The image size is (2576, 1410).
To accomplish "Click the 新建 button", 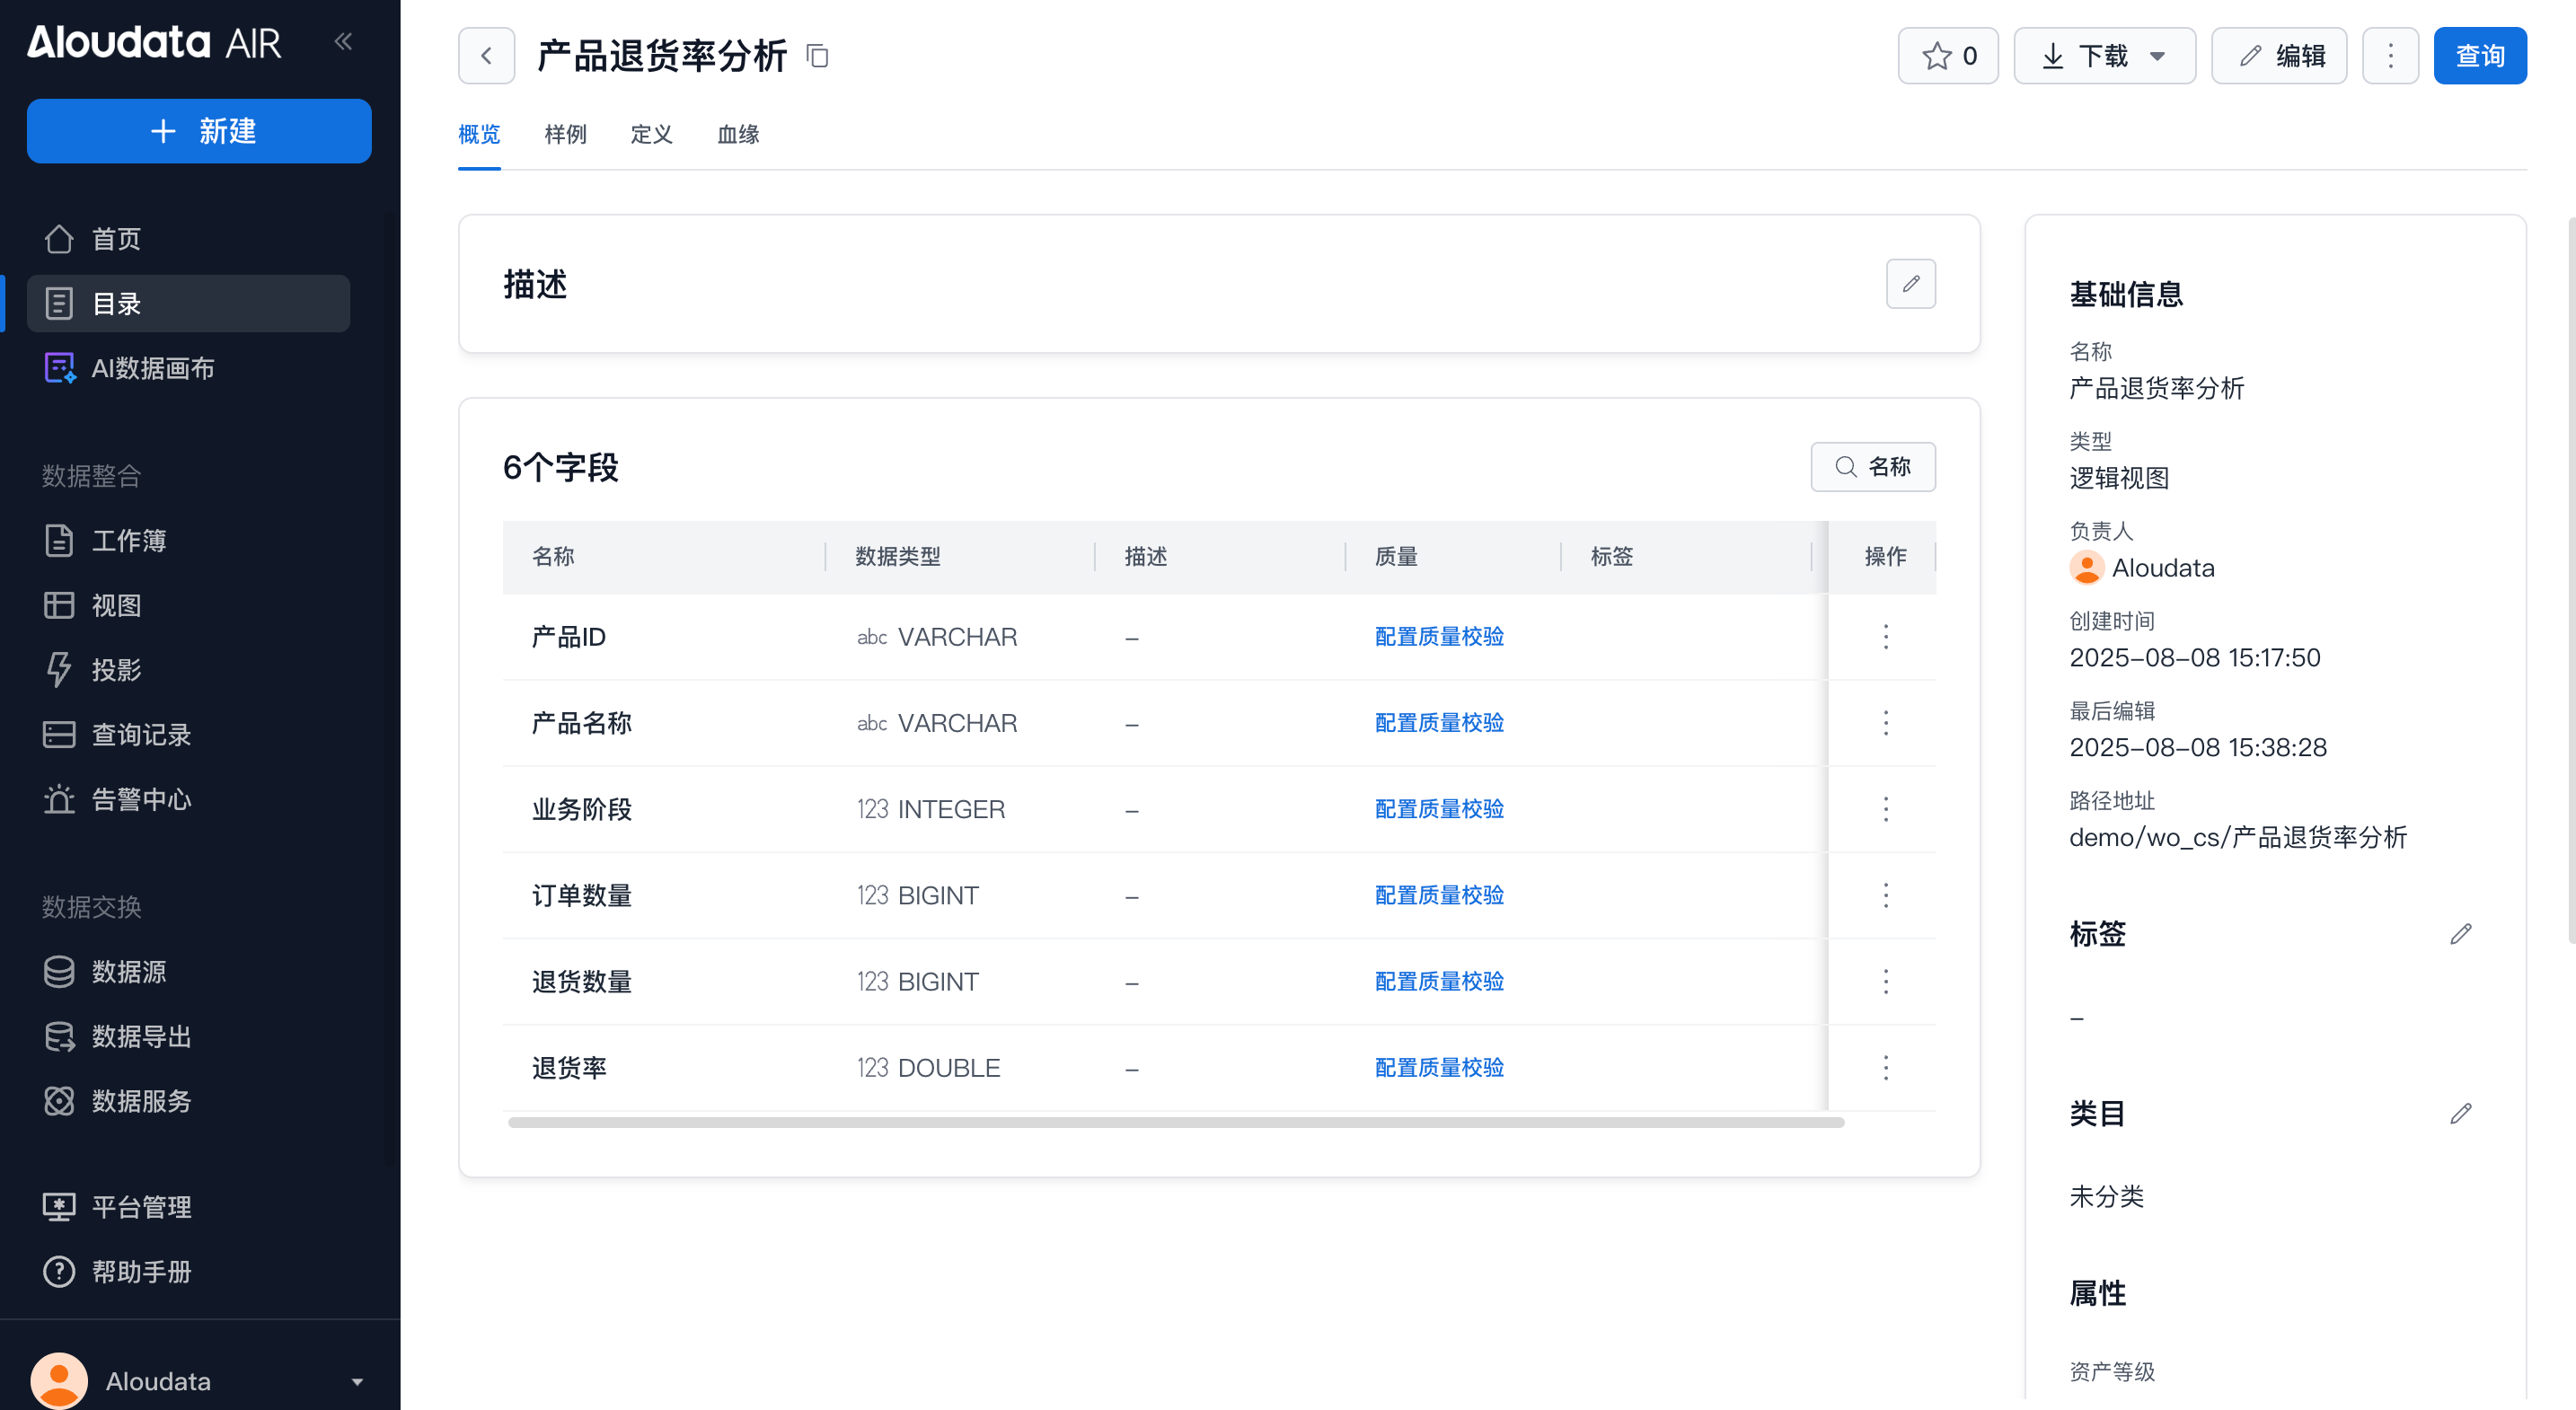I will tap(199, 131).
